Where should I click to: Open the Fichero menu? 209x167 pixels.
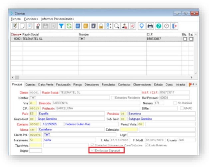[x=16, y=19]
